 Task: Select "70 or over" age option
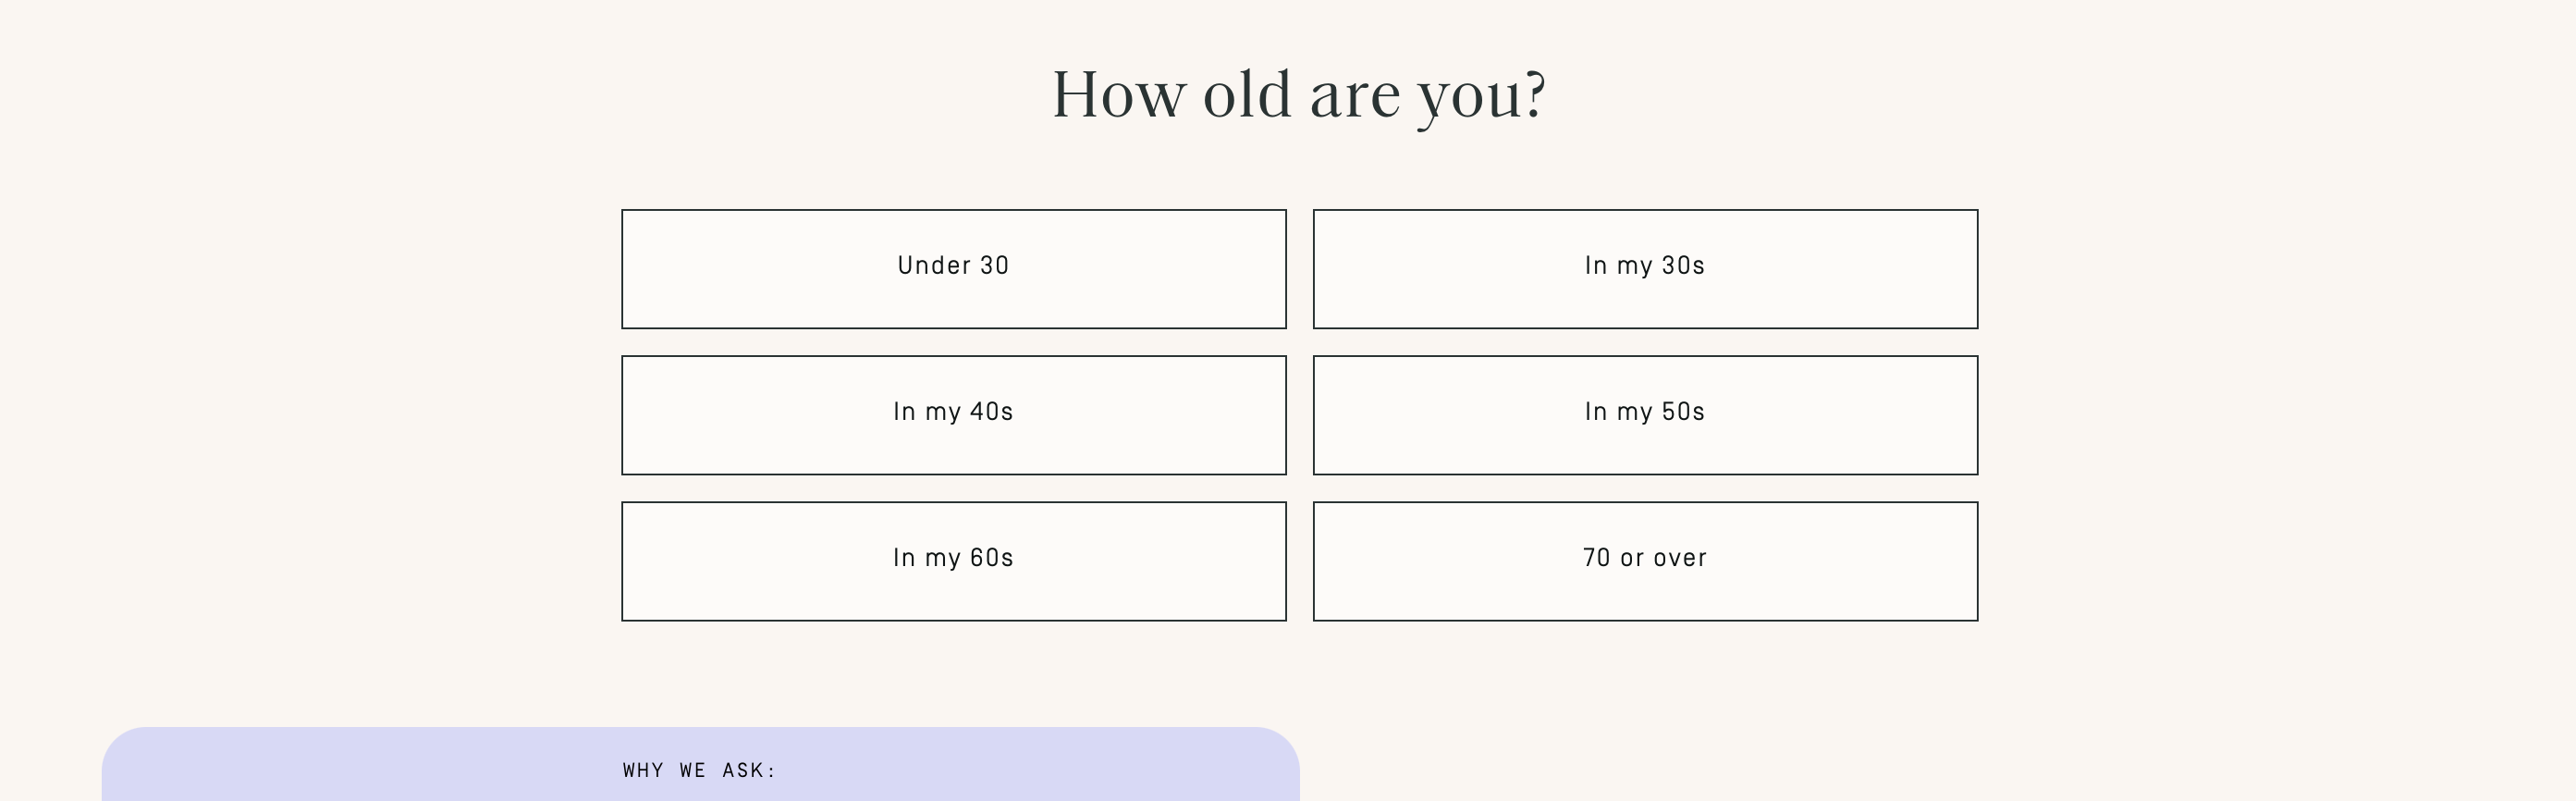(x=1644, y=560)
